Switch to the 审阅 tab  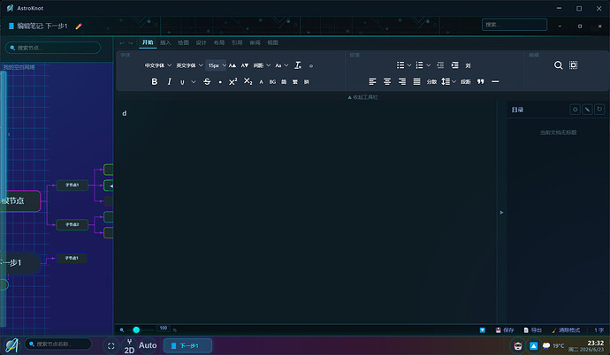tap(255, 42)
